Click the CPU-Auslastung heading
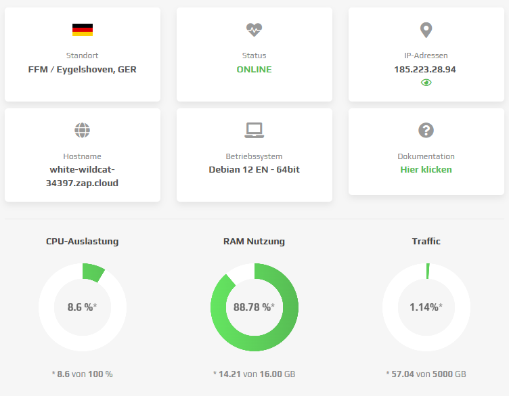 pos(82,241)
